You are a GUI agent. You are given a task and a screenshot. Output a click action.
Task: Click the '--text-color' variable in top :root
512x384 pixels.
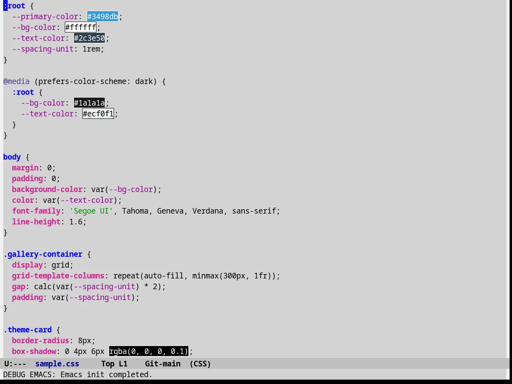tap(38, 38)
